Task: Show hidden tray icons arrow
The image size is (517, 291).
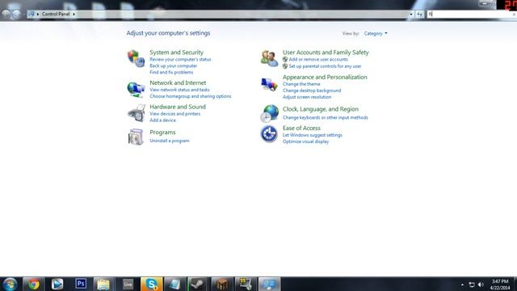Action: click(x=462, y=285)
